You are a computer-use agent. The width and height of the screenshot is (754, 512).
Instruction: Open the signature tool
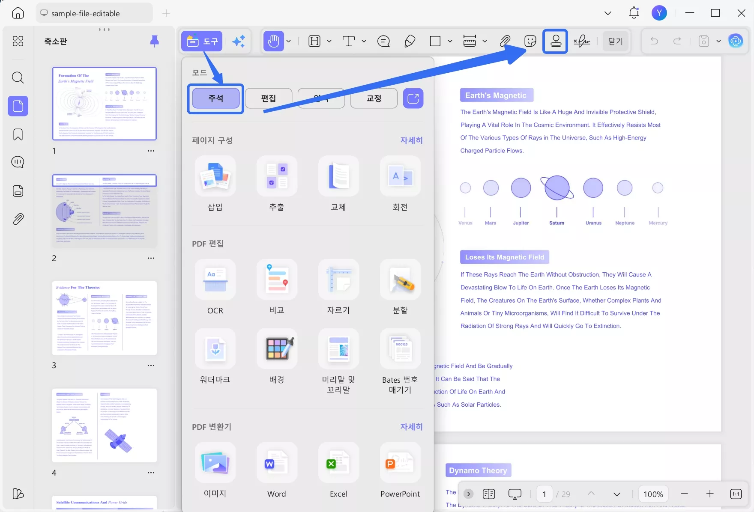click(x=582, y=41)
